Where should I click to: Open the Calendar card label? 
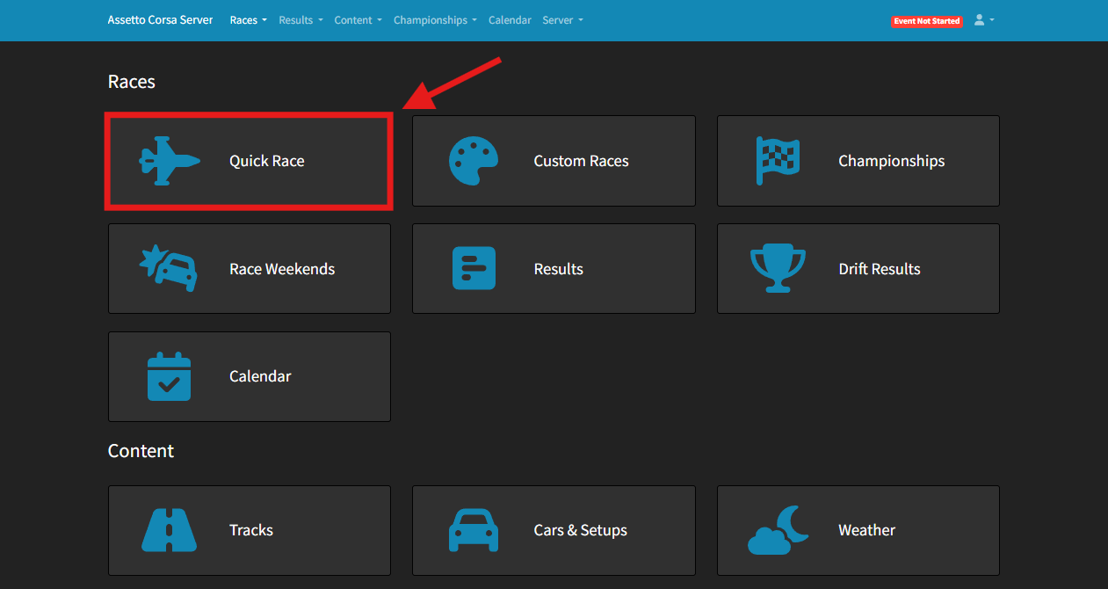pyautogui.click(x=260, y=376)
